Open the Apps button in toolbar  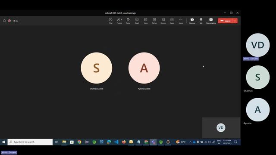click(172, 21)
